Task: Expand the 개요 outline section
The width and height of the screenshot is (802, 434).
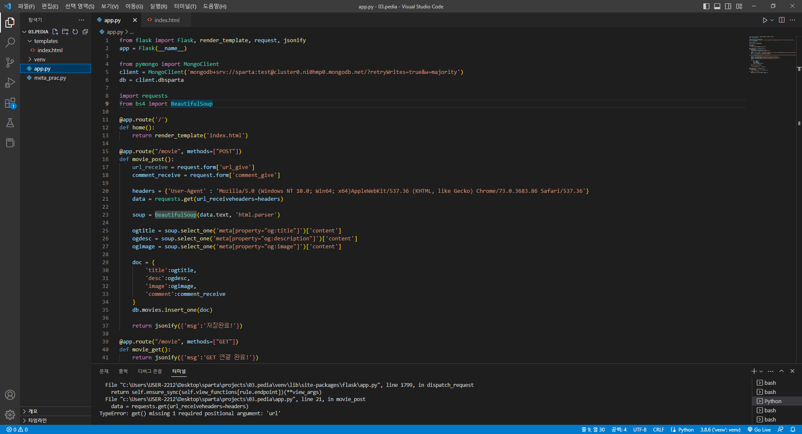Action: 56,411
